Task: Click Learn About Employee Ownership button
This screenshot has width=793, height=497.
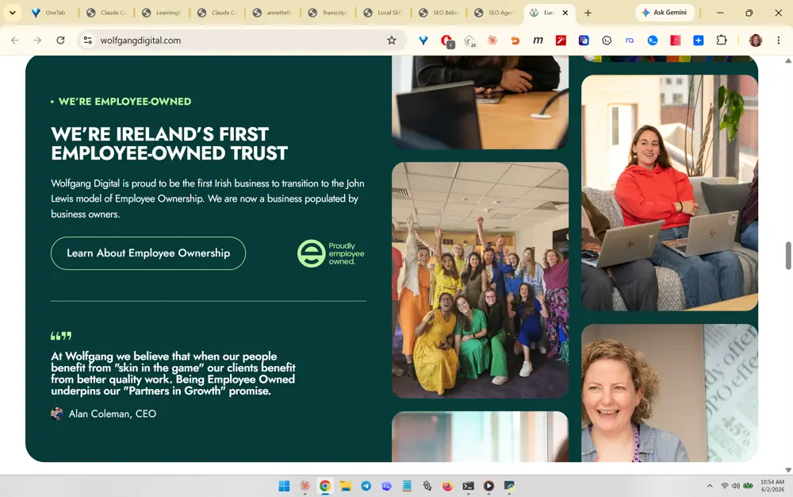Action: pos(148,253)
